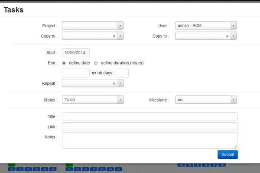260x173 pixels.
Task: Clear the right Copy to user selection
Action: tap(227, 36)
